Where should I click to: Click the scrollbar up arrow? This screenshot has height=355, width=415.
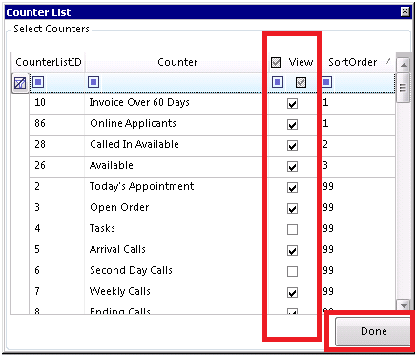(404, 65)
